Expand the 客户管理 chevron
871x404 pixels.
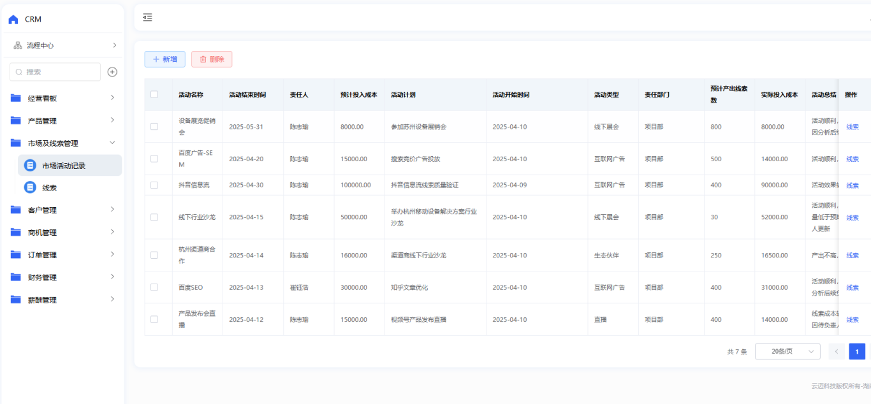112,209
